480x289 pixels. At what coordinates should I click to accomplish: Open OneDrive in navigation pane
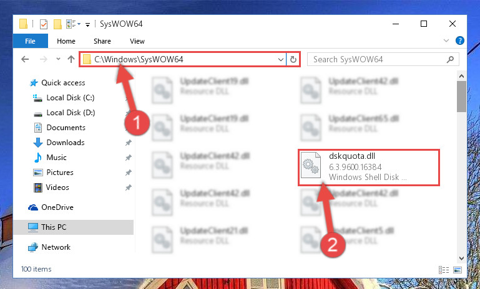coord(57,207)
